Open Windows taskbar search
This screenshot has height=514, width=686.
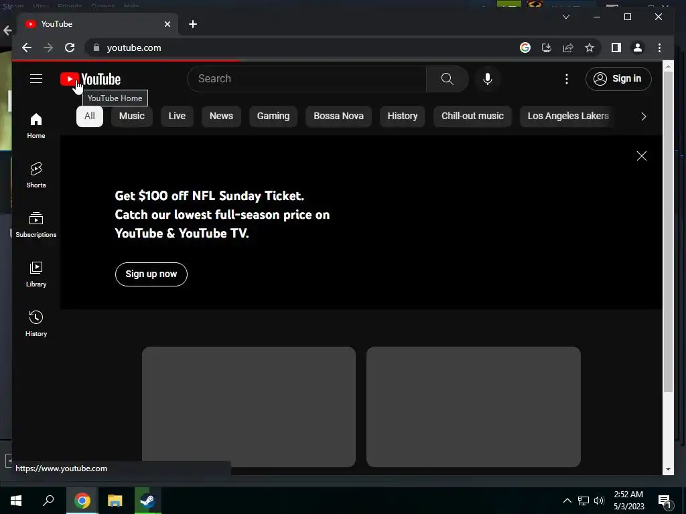[48, 501]
